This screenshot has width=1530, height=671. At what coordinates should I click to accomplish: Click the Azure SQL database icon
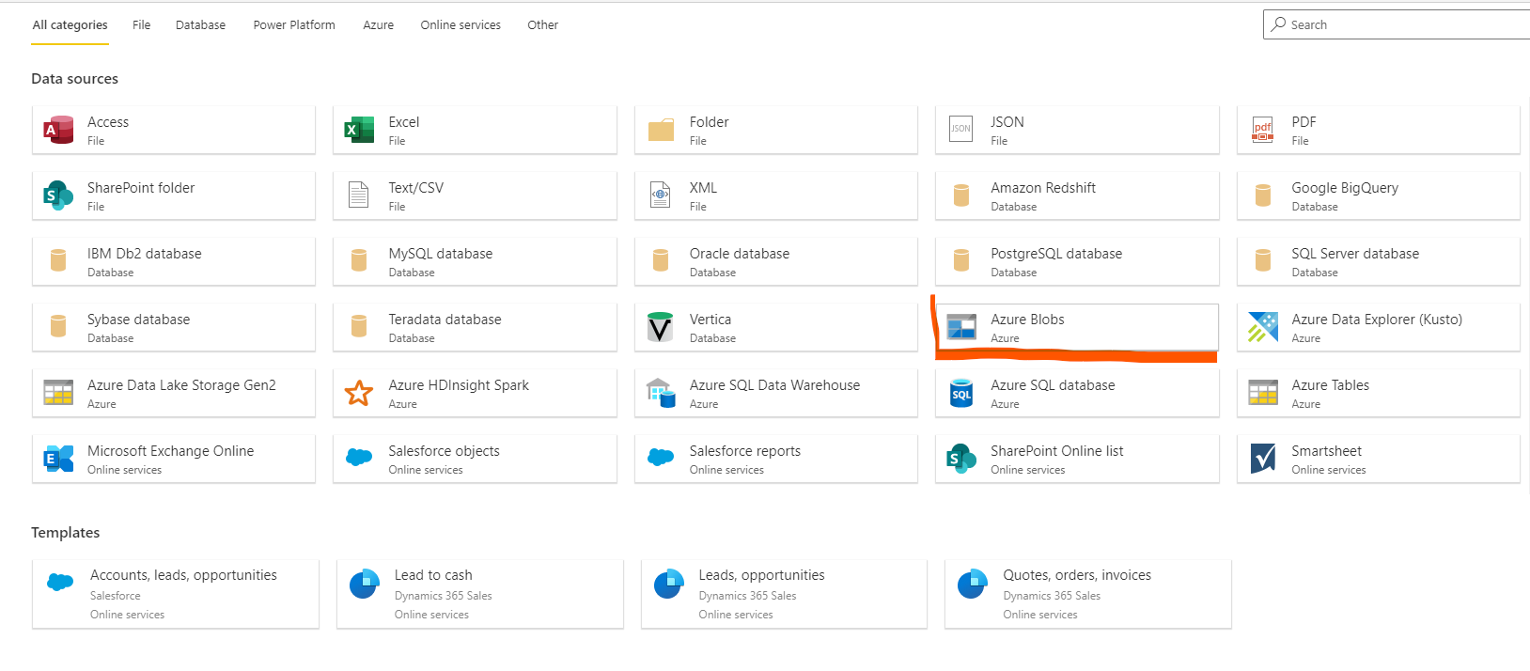click(x=960, y=393)
